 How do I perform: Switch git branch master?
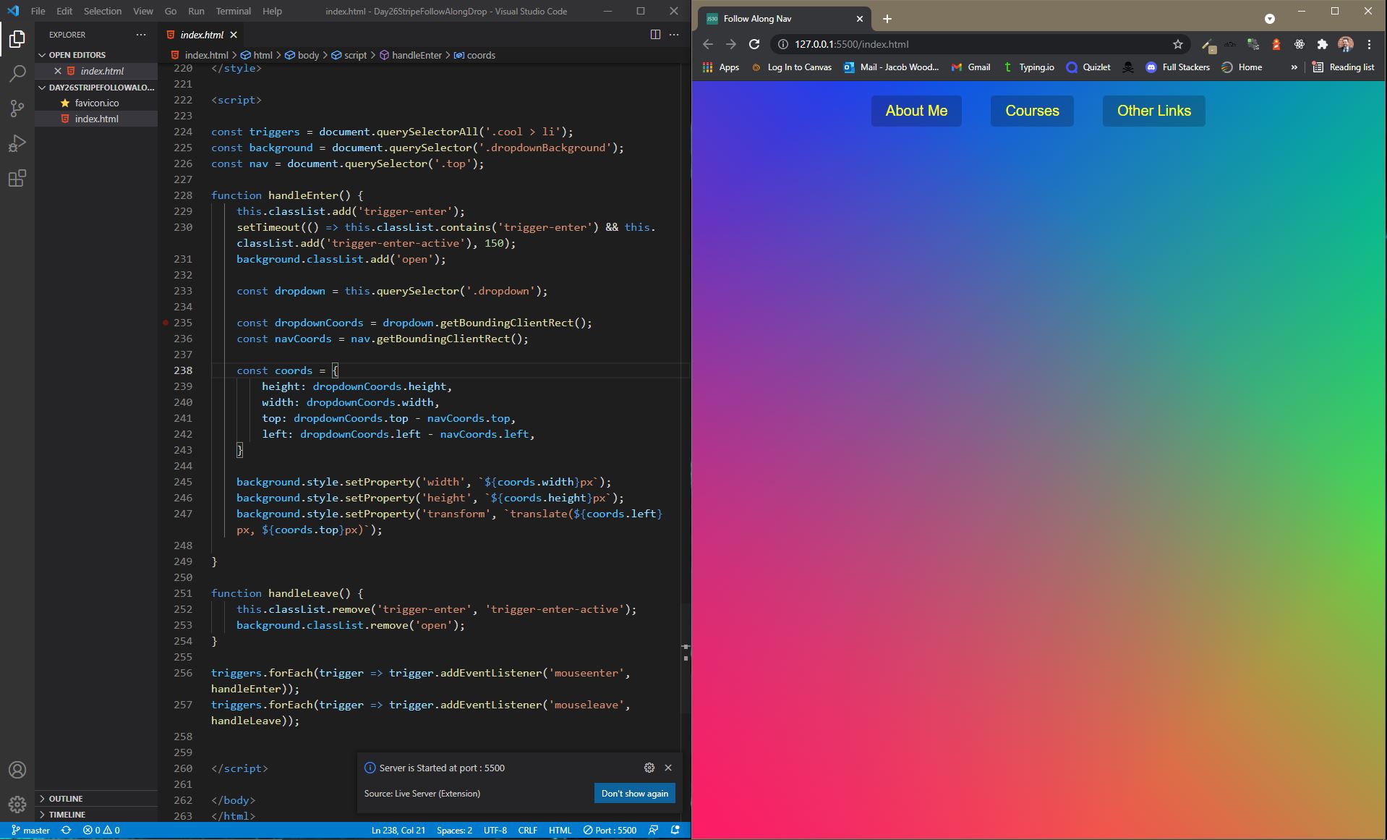click(30, 830)
